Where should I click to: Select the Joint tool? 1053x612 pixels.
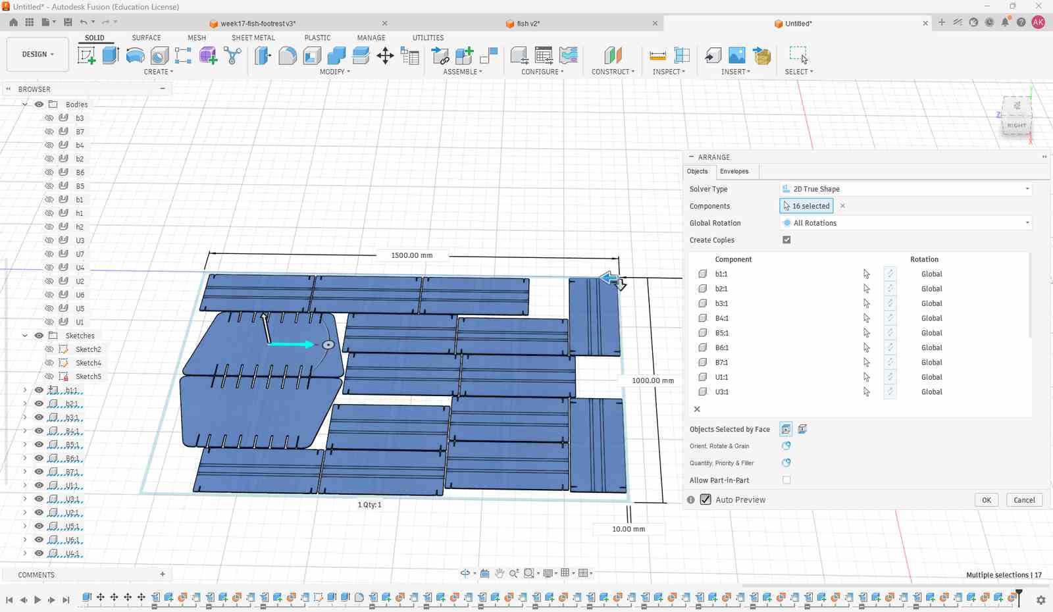click(489, 55)
